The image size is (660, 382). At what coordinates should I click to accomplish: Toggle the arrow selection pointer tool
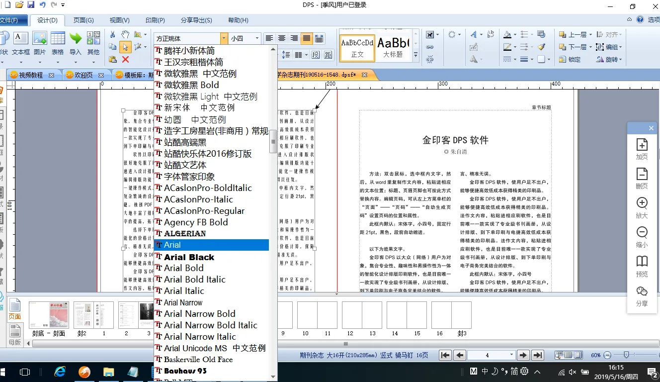tap(125, 47)
